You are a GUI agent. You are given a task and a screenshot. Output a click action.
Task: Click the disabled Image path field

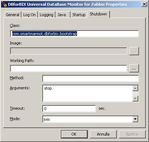point(68,51)
